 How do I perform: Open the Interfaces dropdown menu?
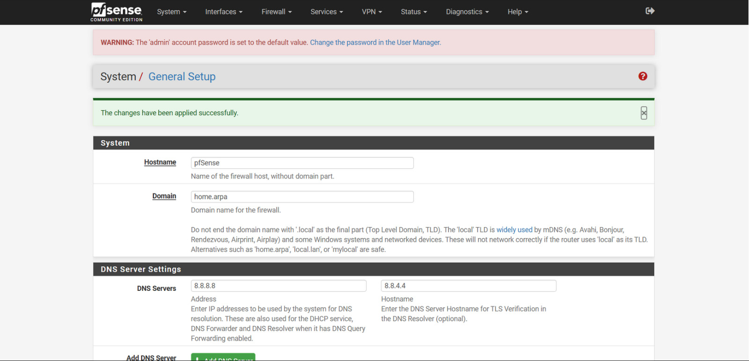(x=223, y=12)
